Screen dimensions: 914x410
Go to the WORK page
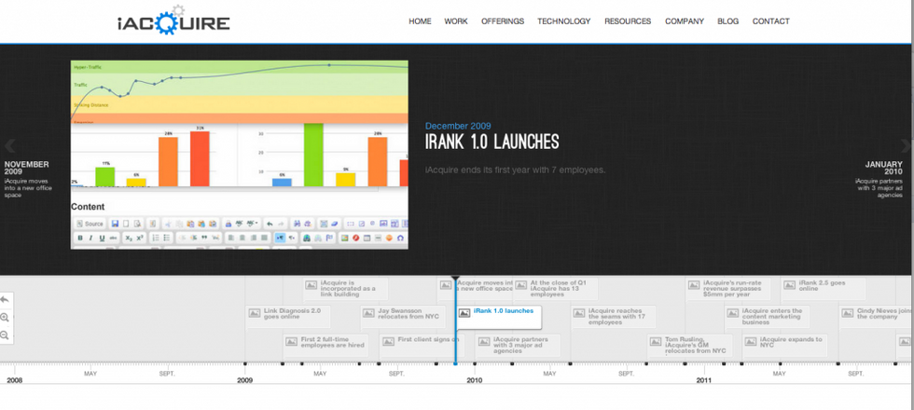point(456,20)
